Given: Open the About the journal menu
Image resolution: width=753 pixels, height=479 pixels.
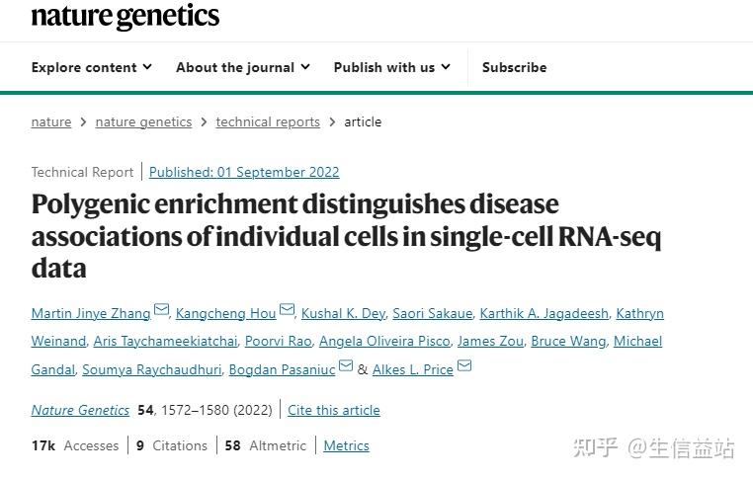Looking at the screenshot, I should click(242, 67).
